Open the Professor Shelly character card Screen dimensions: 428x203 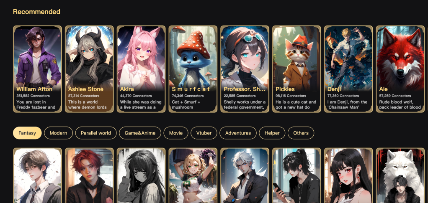click(x=245, y=69)
